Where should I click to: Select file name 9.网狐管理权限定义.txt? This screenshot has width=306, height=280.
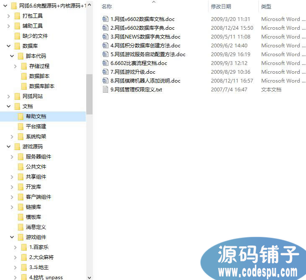(136, 89)
